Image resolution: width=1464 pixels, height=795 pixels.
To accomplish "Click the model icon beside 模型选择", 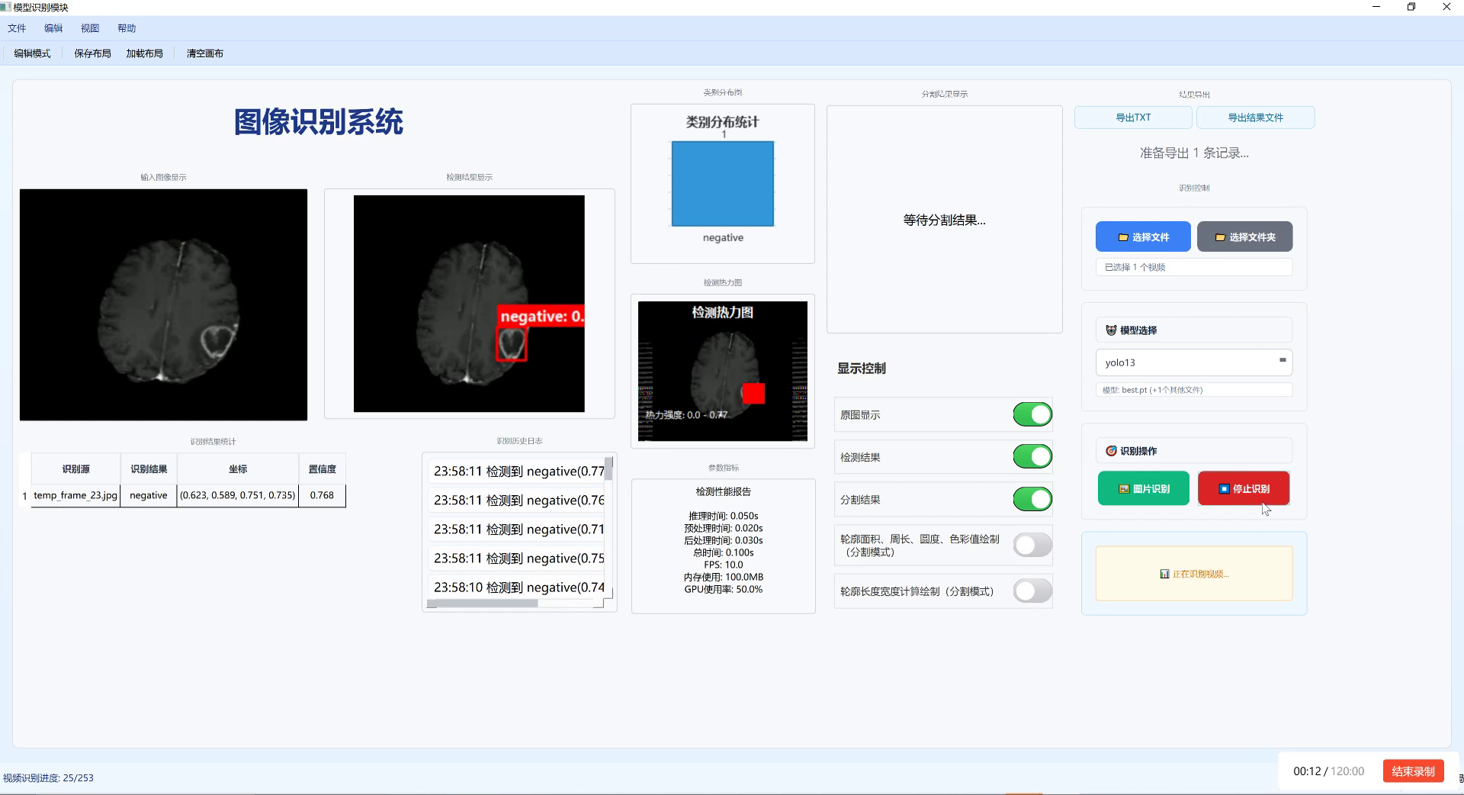I will 1111,330.
